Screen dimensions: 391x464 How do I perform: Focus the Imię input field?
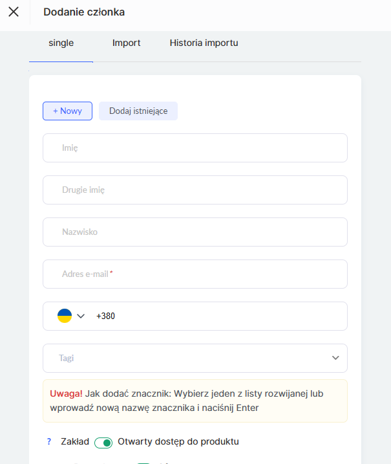pos(195,148)
